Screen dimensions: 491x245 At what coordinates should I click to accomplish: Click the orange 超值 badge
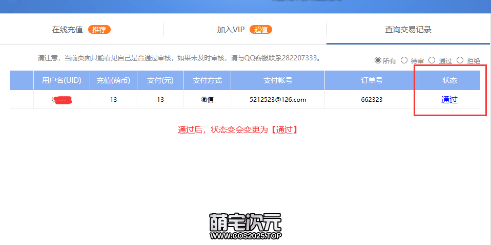click(261, 30)
